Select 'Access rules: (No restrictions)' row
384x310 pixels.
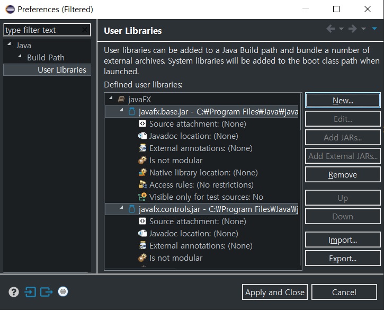201,185
